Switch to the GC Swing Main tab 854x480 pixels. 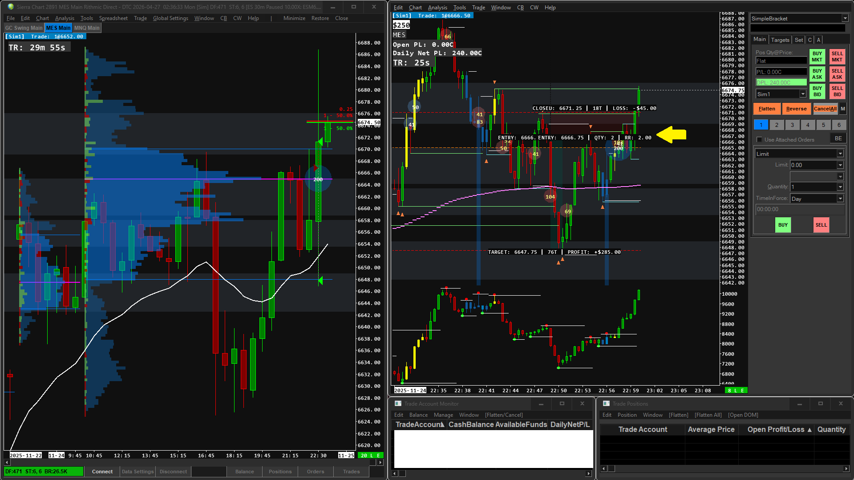click(24, 28)
